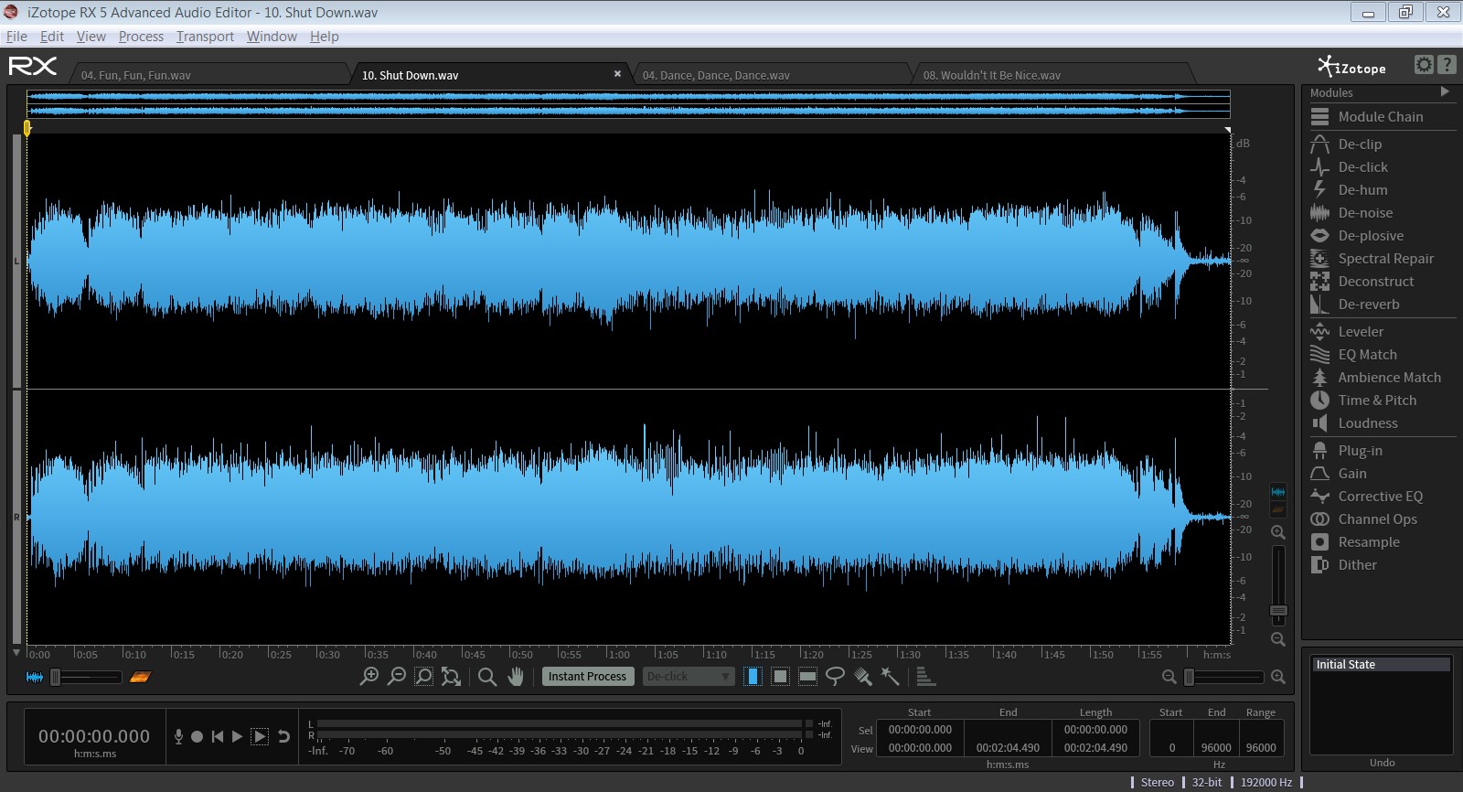Start recording with Record button
The height and width of the screenshot is (792, 1463).
(x=197, y=736)
